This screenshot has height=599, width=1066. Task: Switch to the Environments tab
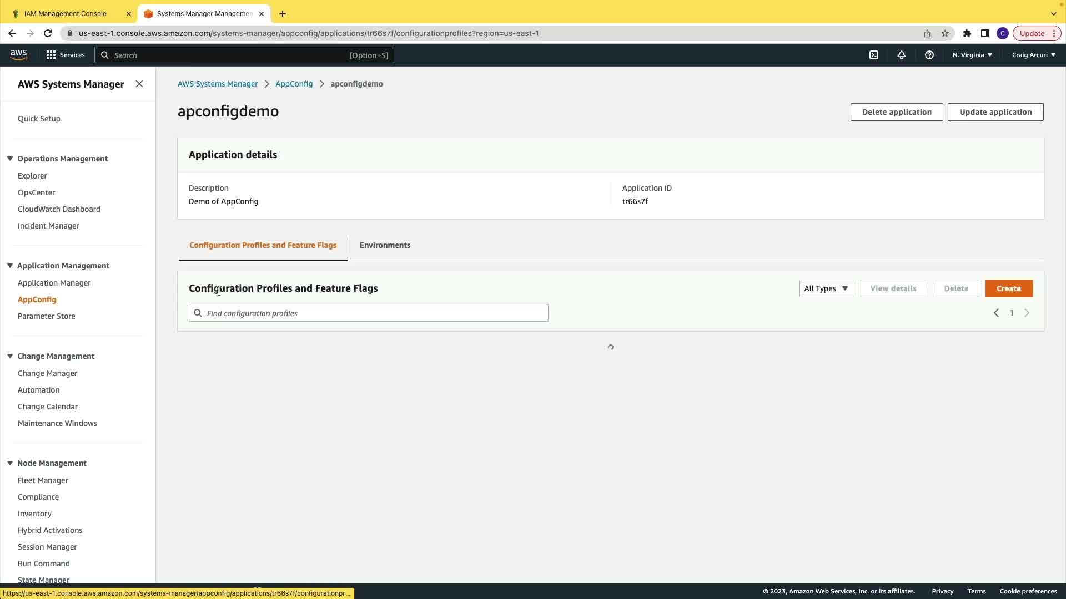tap(385, 245)
